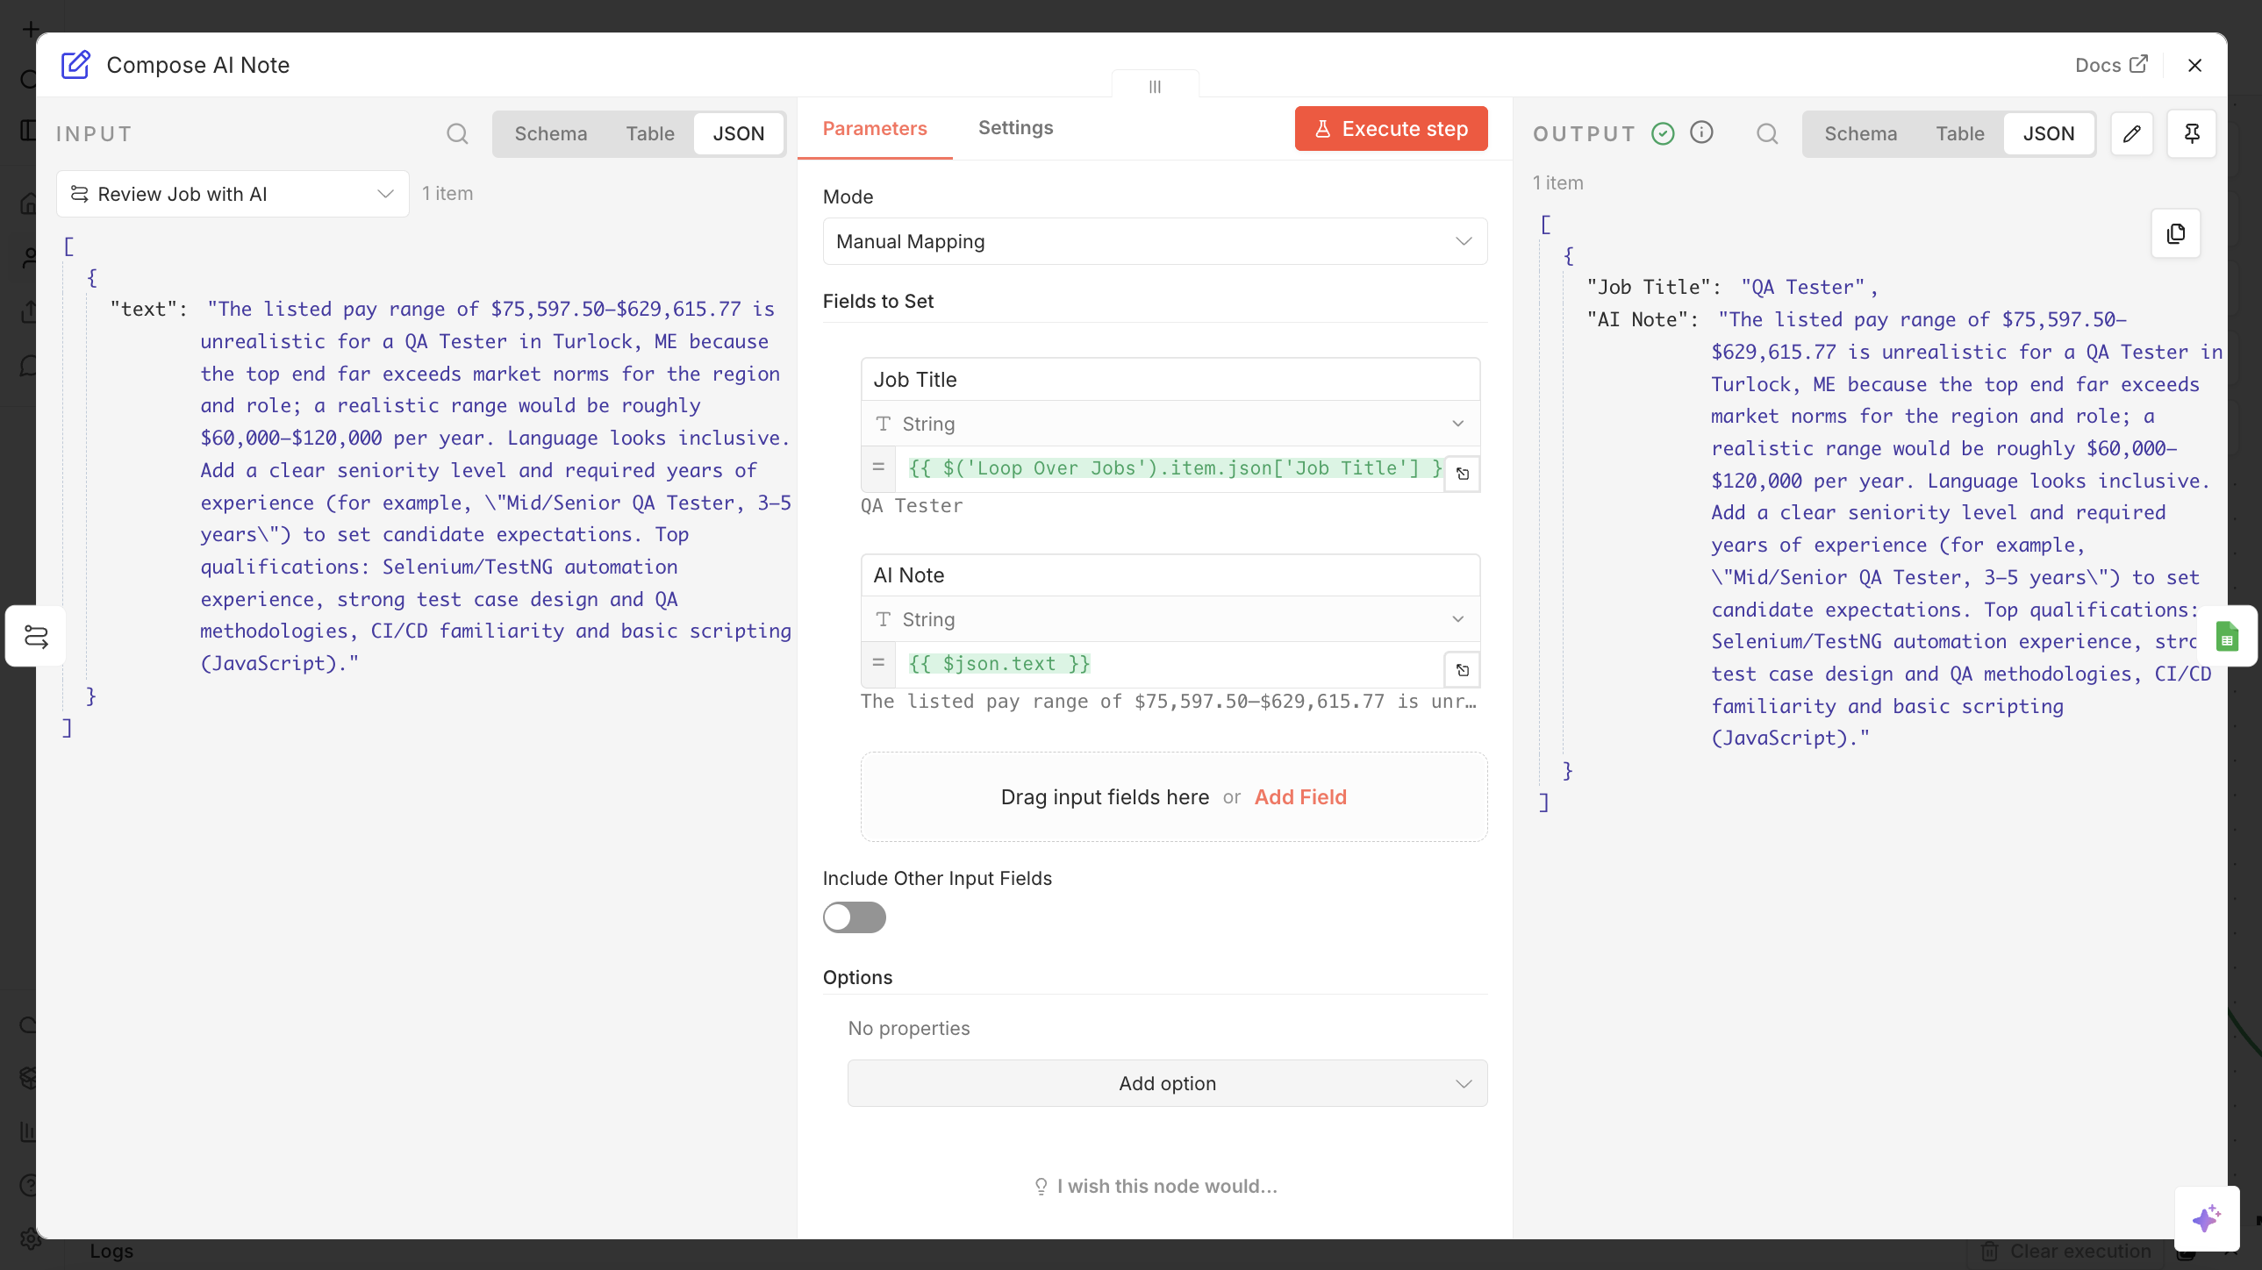Click Execute step button

1391,129
